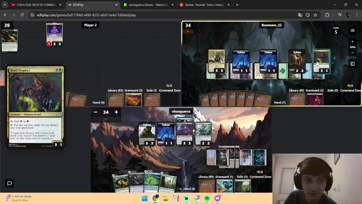
Task: Click the install app icon
Action: pos(308,15)
